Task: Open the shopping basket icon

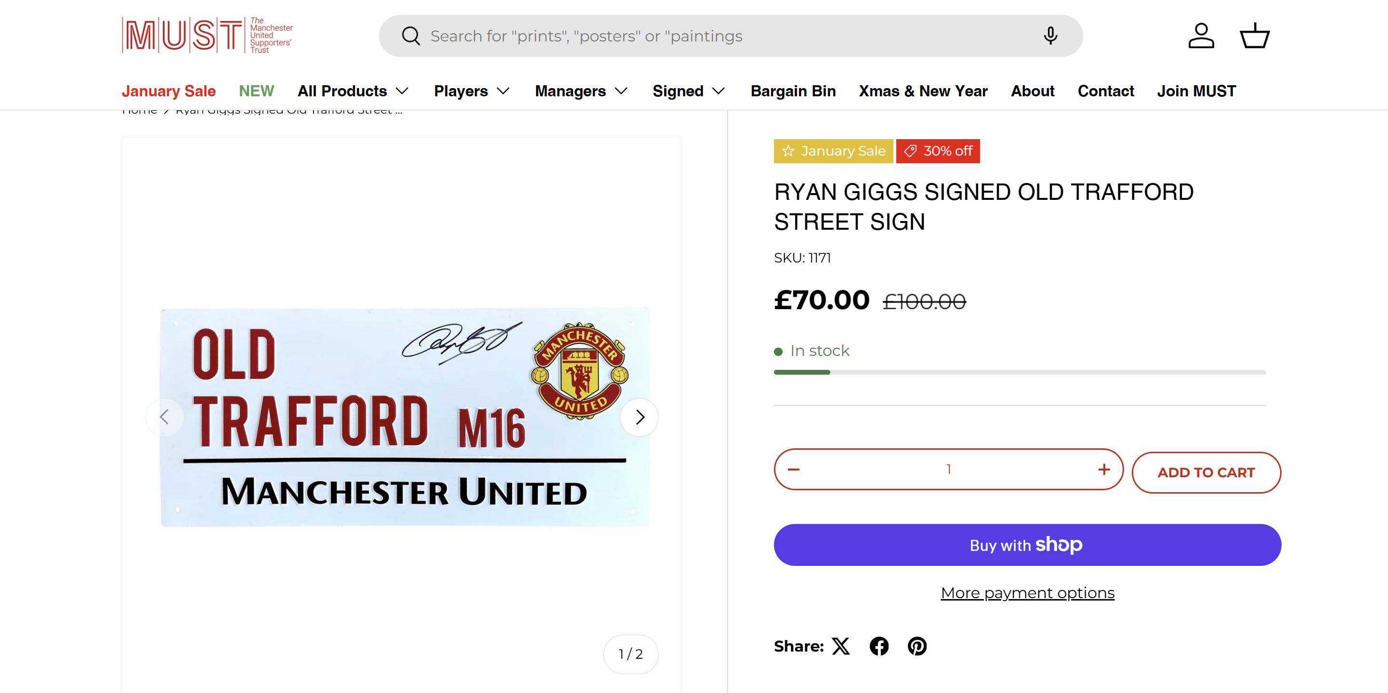Action: click(1255, 36)
